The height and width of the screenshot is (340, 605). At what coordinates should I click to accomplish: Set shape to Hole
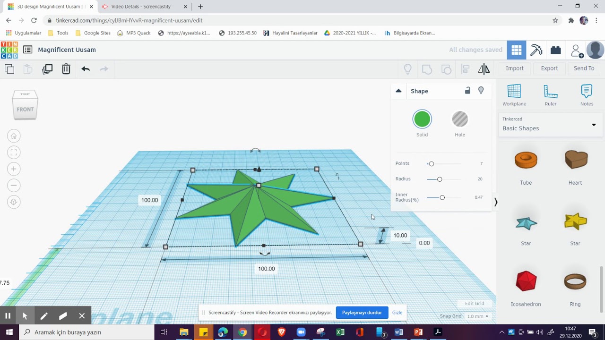460,119
